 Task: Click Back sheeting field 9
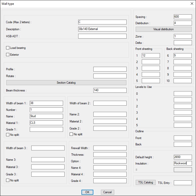tap(182, 74)
